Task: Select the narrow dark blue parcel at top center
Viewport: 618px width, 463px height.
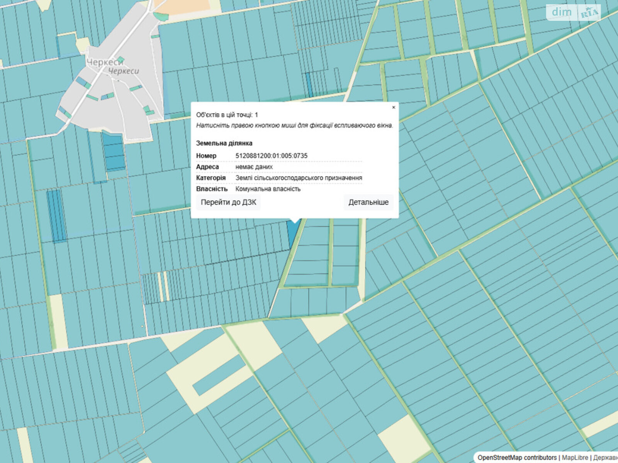Action: tap(309, 85)
